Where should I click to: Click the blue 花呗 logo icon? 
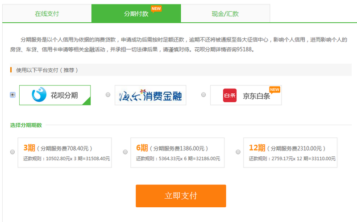coord(39,95)
